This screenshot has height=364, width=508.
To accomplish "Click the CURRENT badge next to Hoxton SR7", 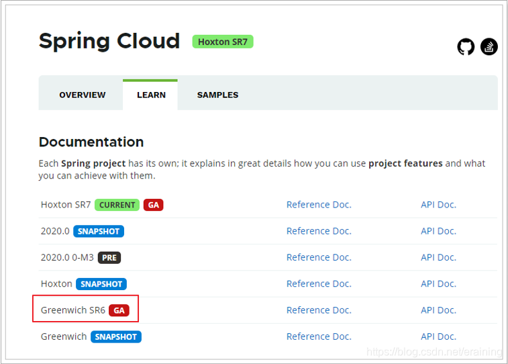I will (117, 205).
